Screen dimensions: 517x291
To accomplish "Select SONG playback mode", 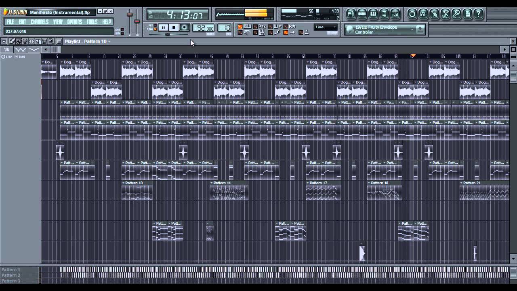I will coord(155,29).
